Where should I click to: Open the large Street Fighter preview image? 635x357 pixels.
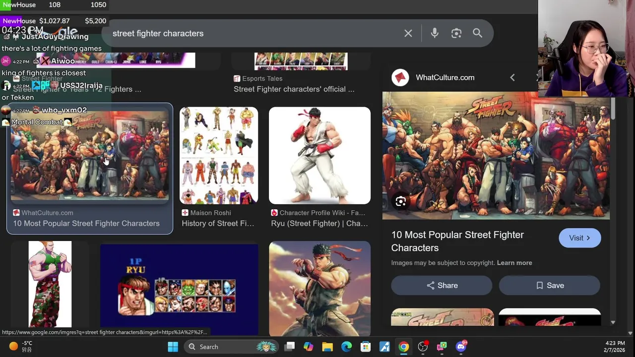(x=496, y=156)
